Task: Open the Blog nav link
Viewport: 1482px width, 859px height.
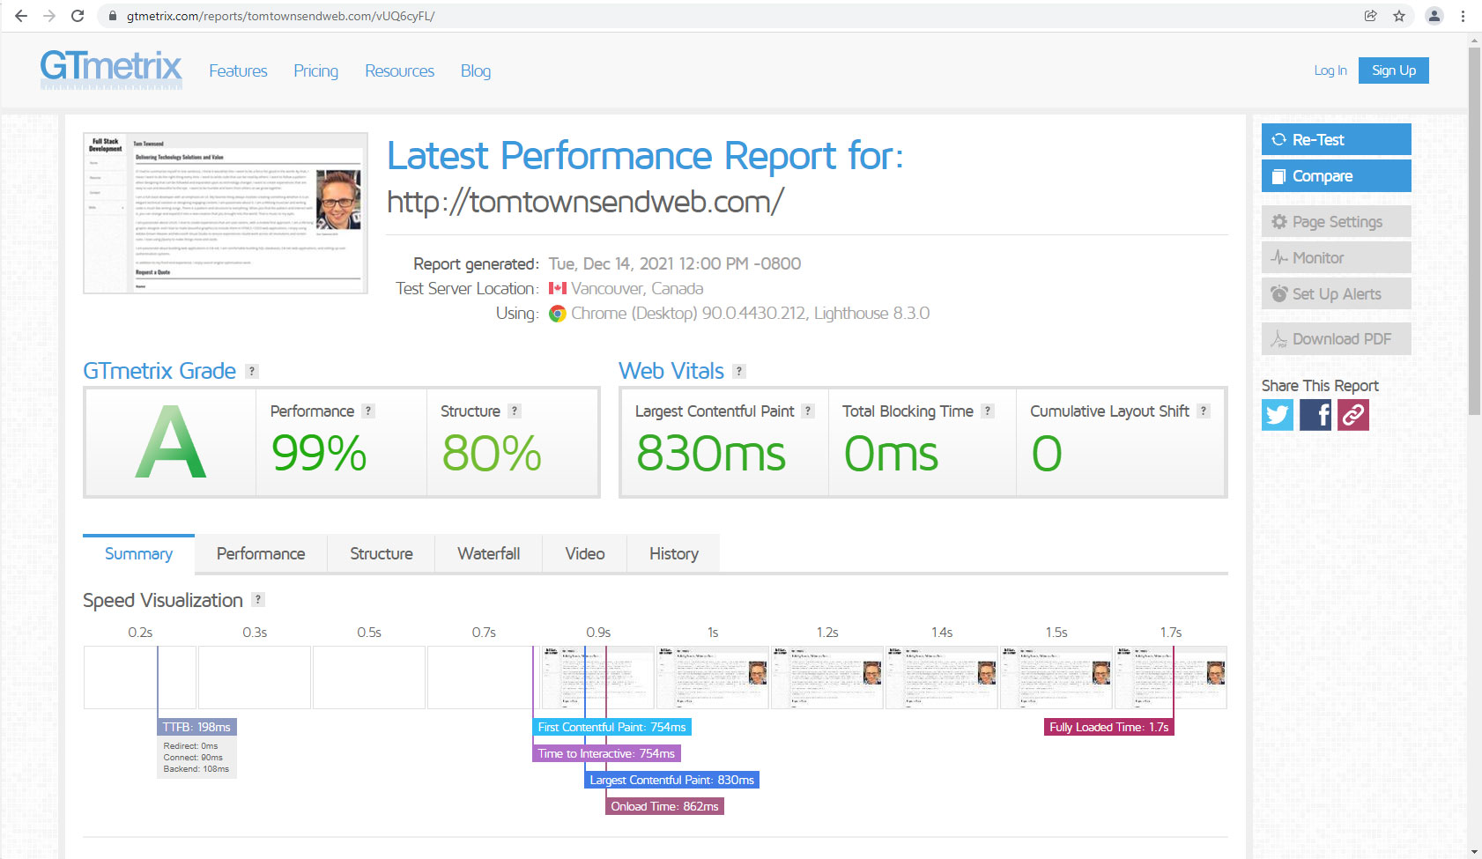Action: tap(476, 70)
